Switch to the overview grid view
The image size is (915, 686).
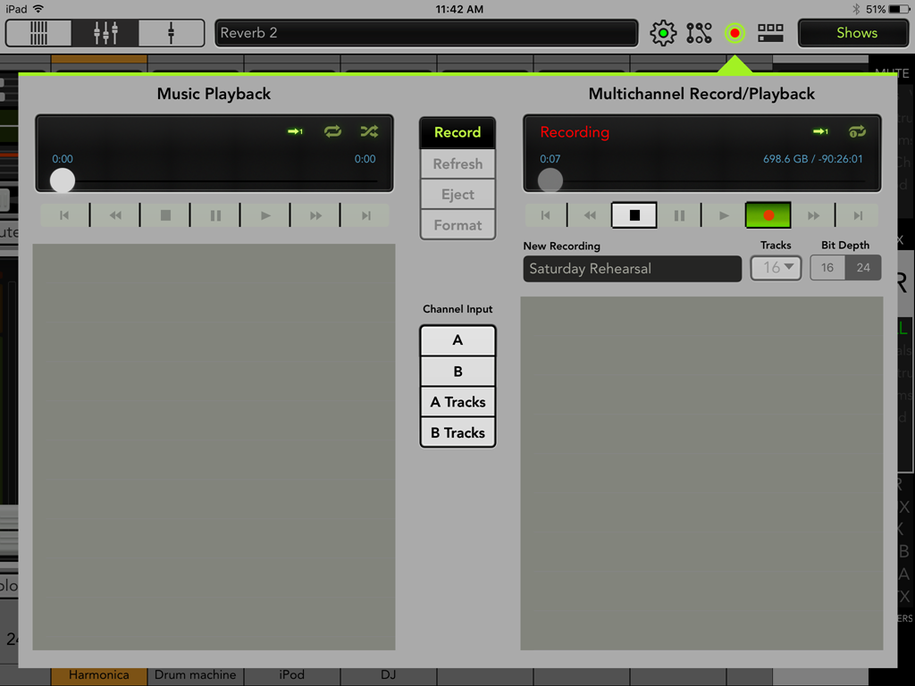(39, 33)
